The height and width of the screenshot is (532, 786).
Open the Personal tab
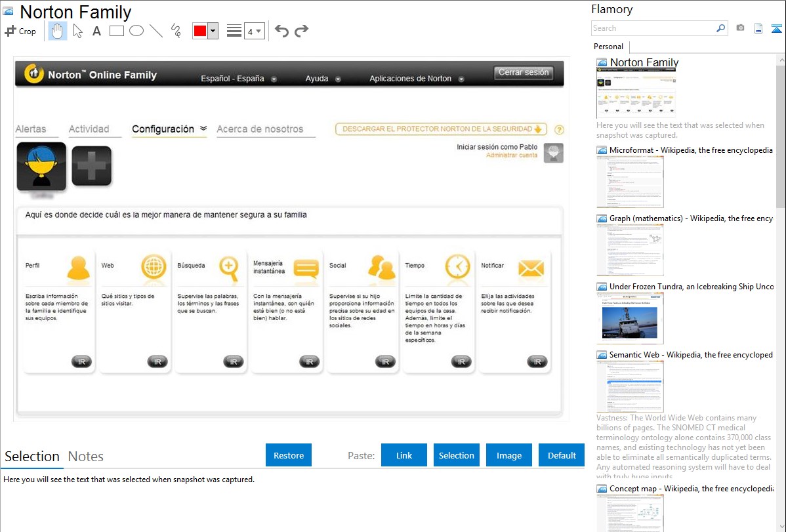point(608,47)
